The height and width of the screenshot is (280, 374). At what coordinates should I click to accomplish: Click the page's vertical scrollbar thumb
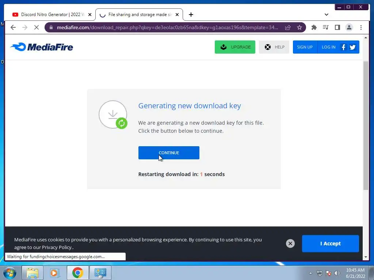point(366,125)
